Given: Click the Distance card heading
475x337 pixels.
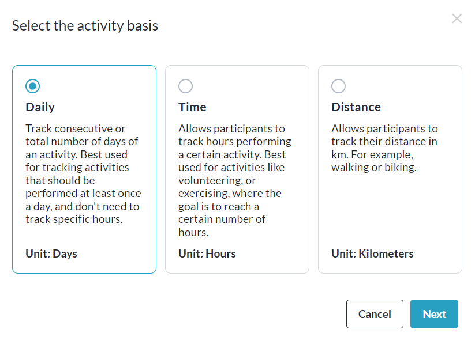Looking at the screenshot, I should (356, 107).
